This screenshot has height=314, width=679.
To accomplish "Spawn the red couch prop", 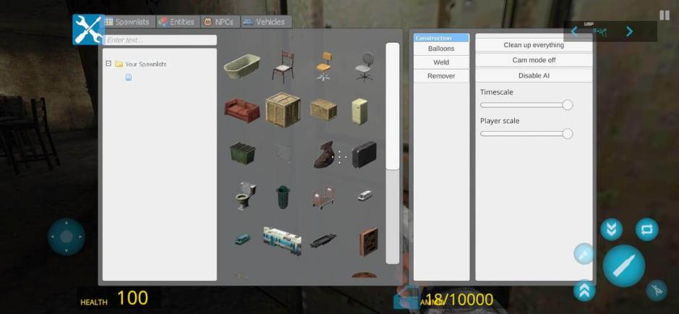I will pos(242,110).
